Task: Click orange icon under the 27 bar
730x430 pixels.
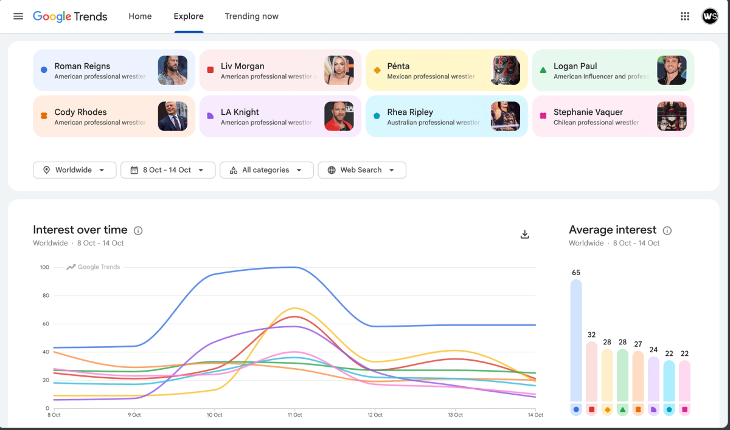Action: coord(638,410)
